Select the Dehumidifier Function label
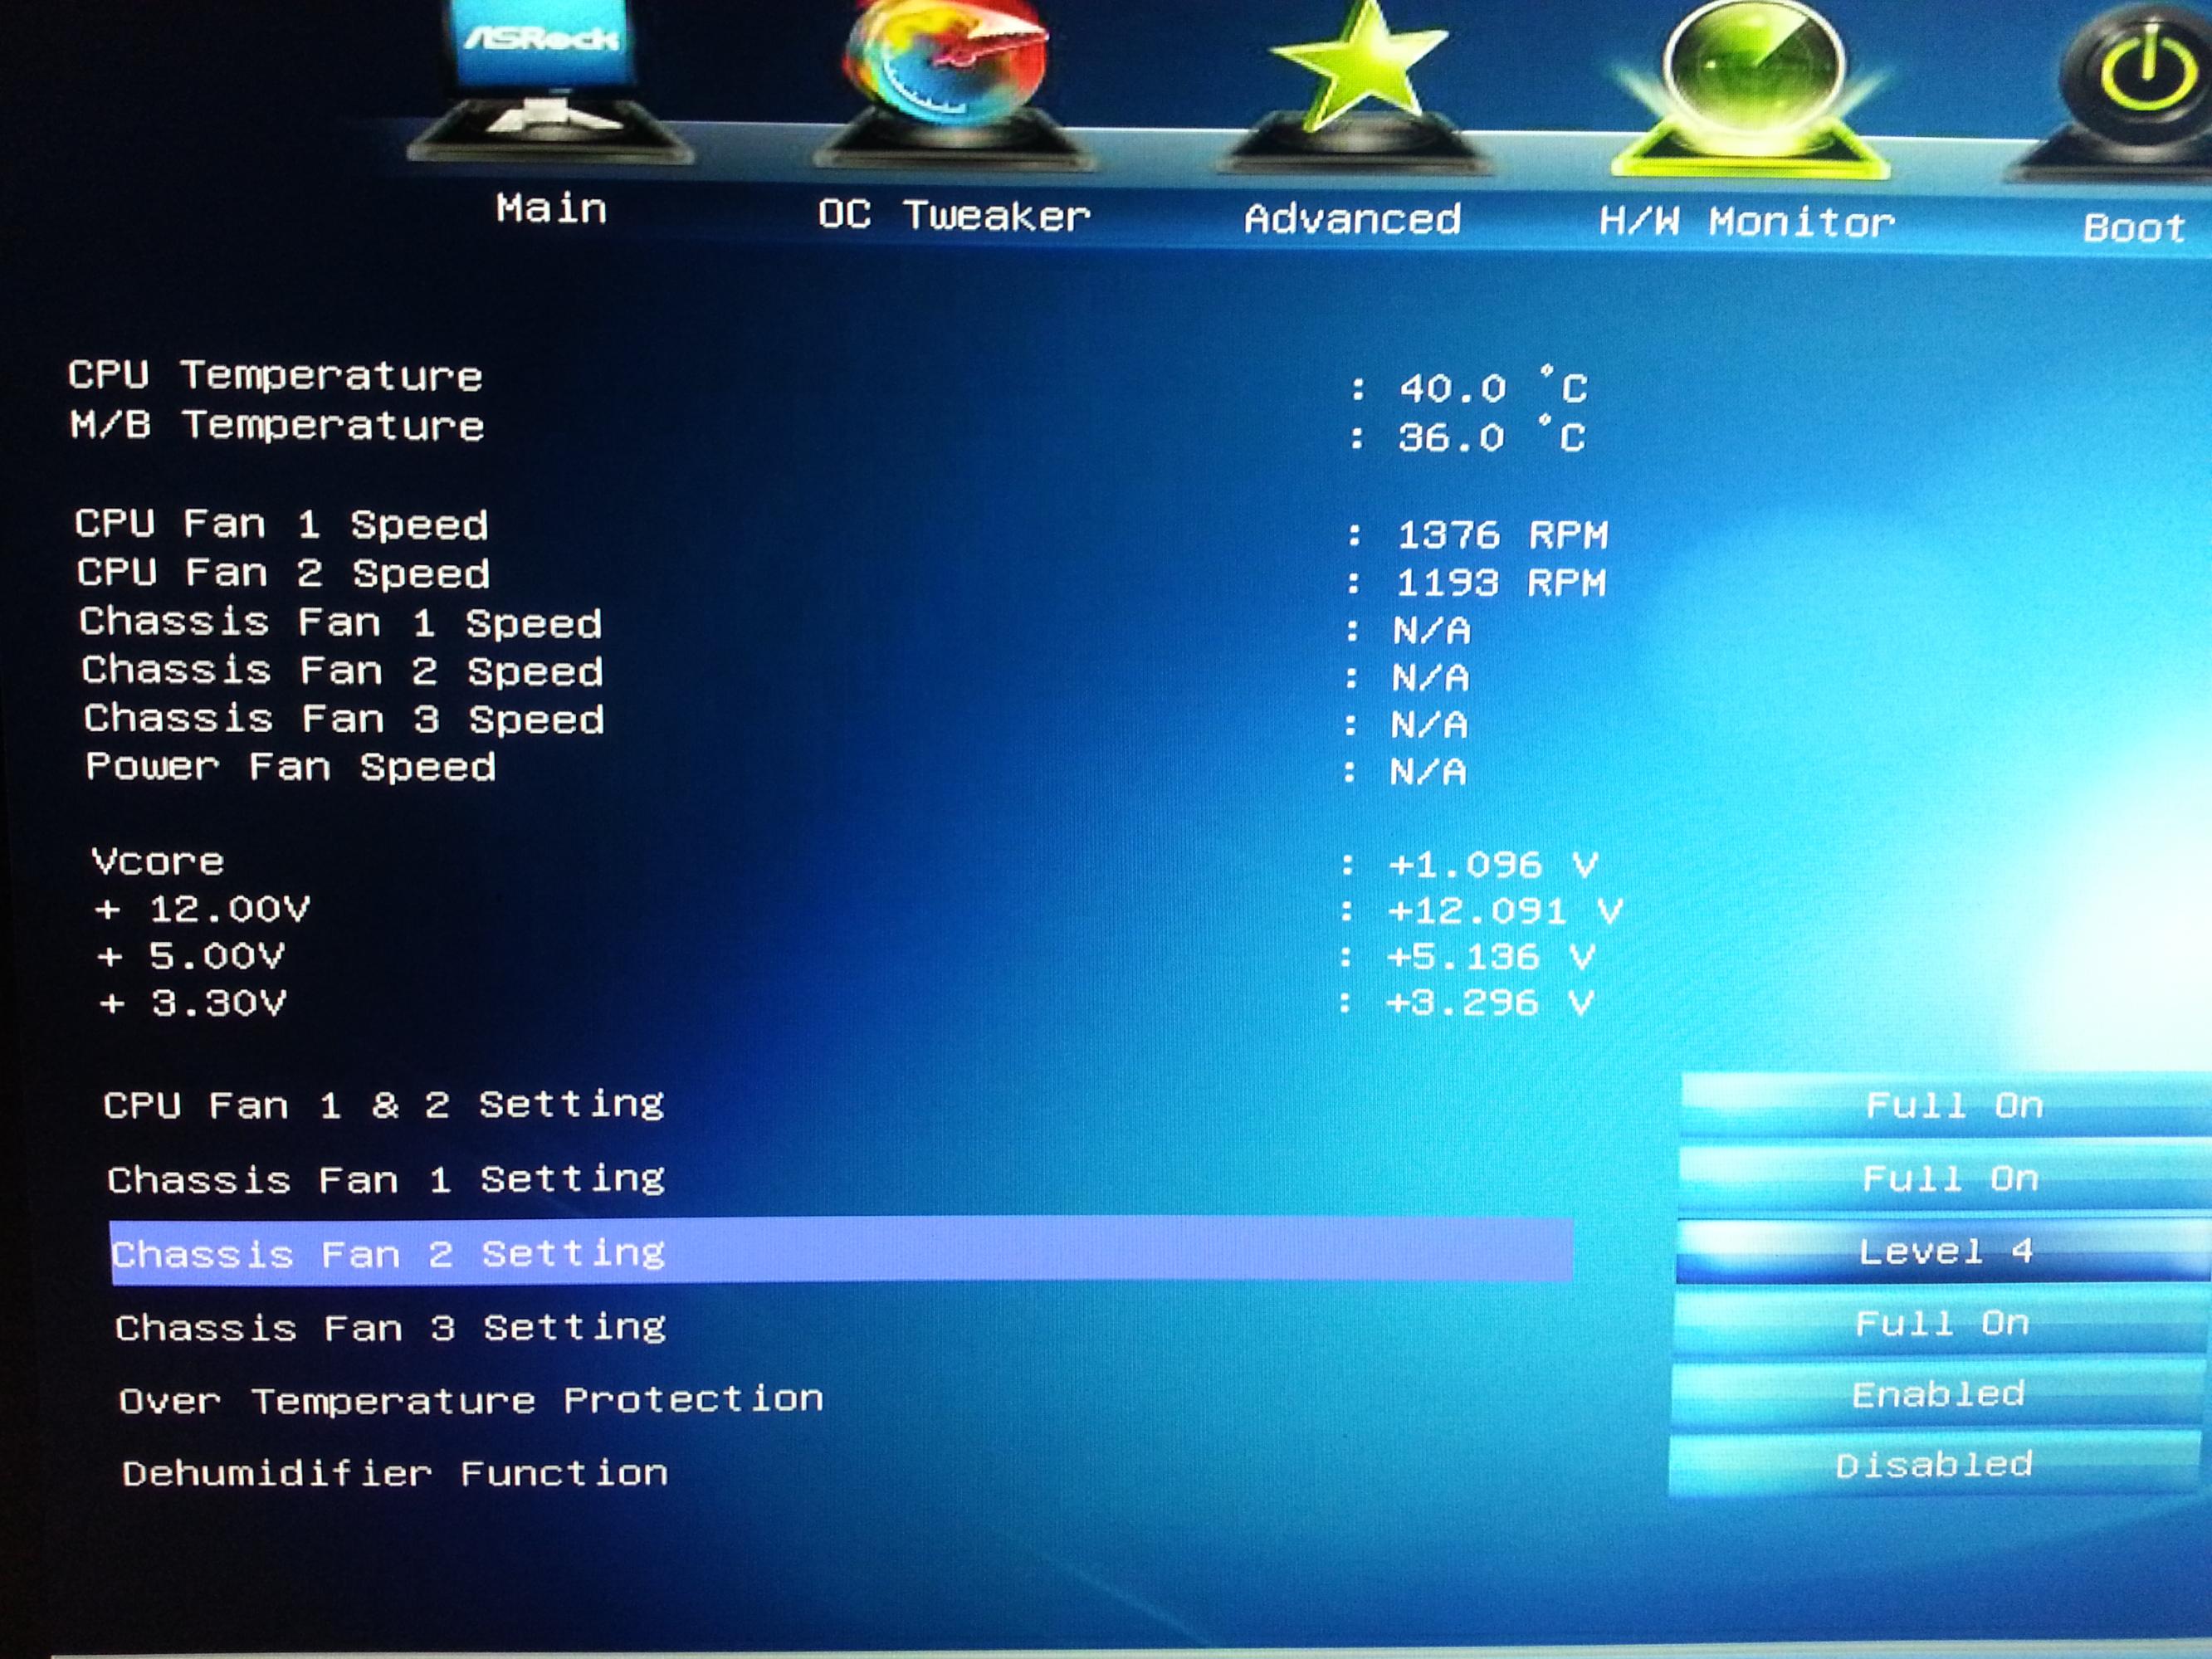 (x=394, y=1473)
